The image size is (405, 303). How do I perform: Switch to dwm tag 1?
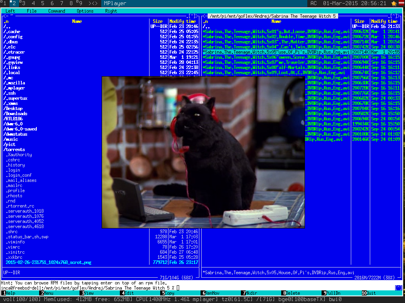coord(5,3)
